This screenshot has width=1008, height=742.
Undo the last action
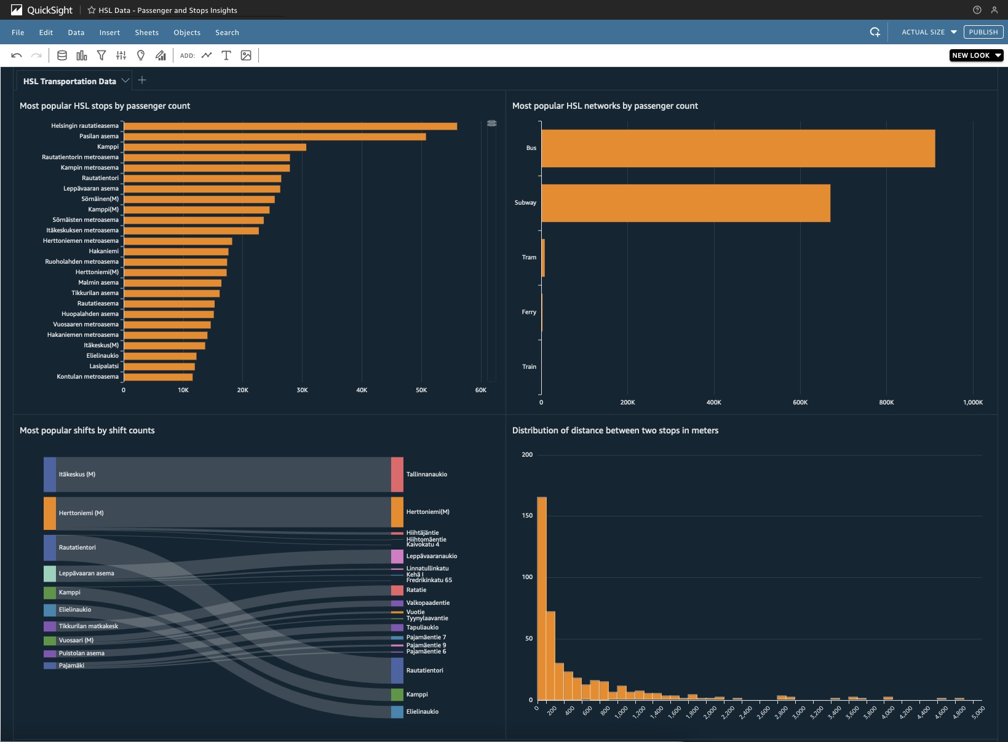pyautogui.click(x=17, y=55)
